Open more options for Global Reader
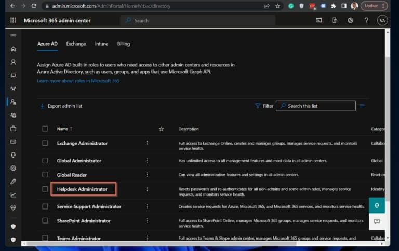 click(x=147, y=175)
